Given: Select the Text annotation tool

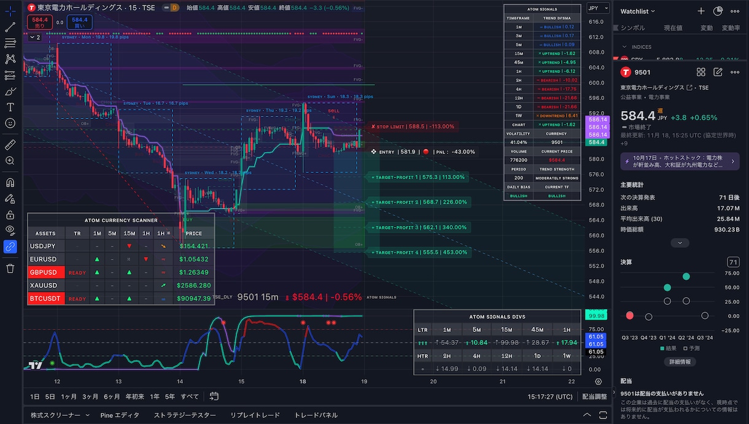Looking at the screenshot, I should (10, 107).
